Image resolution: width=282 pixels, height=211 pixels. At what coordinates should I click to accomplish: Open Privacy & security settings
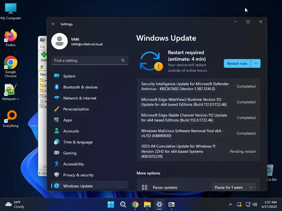(x=90, y=175)
